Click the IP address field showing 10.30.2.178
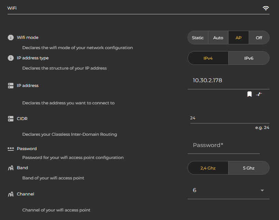The height and width of the screenshot is (220, 279). tap(218, 80)
